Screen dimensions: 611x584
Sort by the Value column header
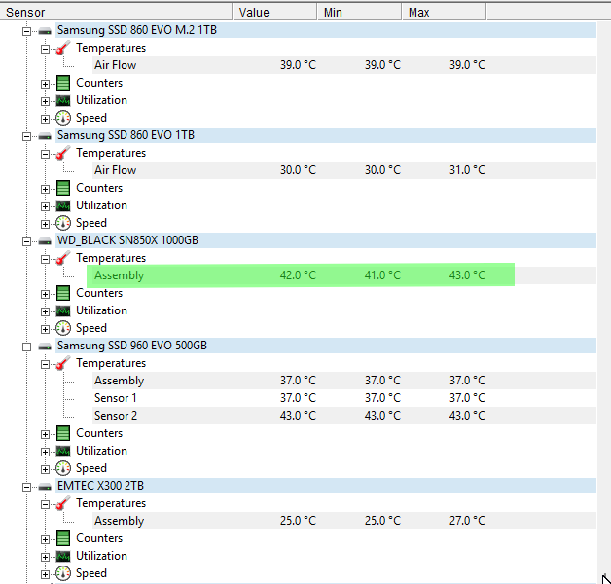(274, 12)
